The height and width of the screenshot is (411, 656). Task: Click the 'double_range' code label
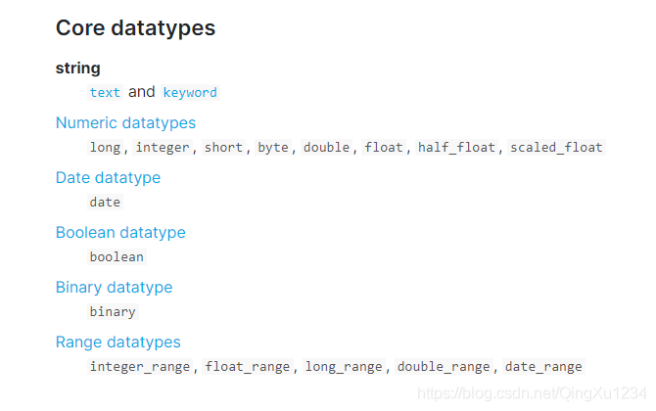pyautogui.click(x=444, y=367)
